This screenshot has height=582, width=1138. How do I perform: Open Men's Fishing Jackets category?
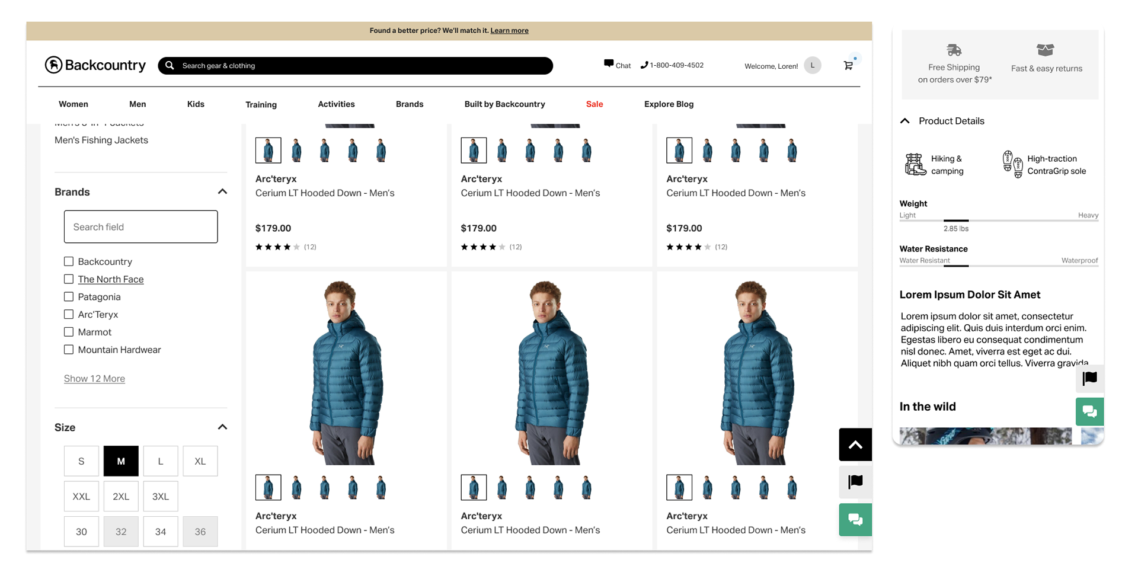click(x=101, y=140)
